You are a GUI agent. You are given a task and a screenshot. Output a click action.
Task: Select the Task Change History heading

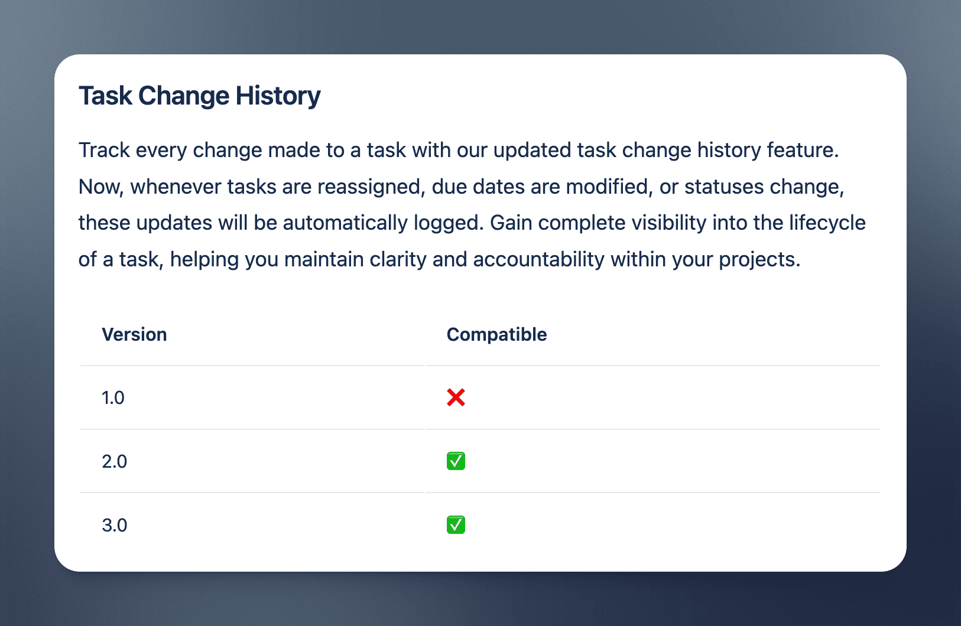click(200, 96)
